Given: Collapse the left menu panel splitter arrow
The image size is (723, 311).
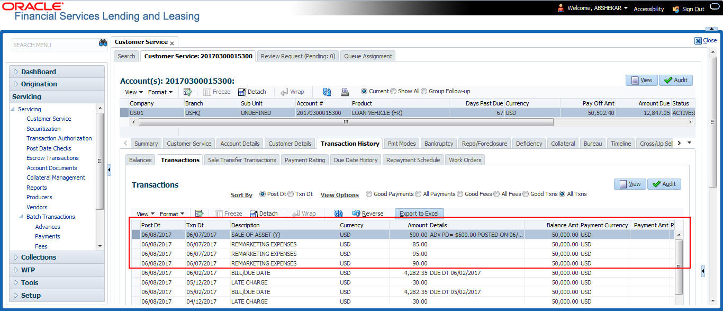Looking at the screenshot, I should coord(109,170).
